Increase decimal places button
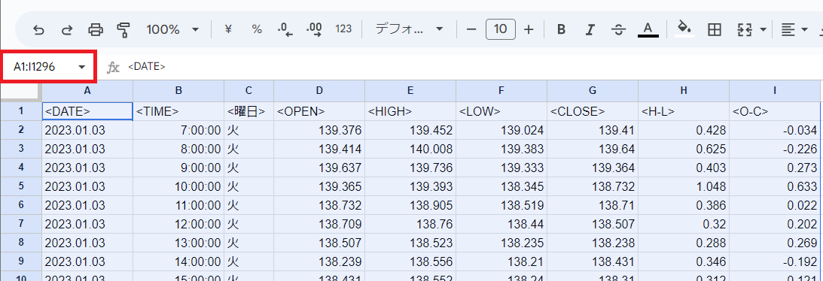The image size is (823, 281). click(314, 30)
